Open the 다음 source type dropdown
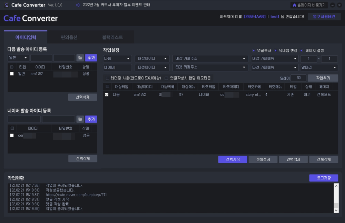This screenshot has height=223, width=345. [117, 58]
